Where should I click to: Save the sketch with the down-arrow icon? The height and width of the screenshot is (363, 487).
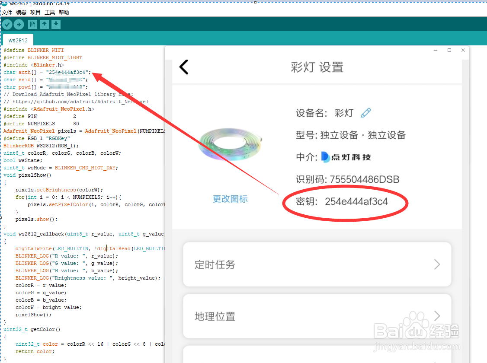coord(56,24)
